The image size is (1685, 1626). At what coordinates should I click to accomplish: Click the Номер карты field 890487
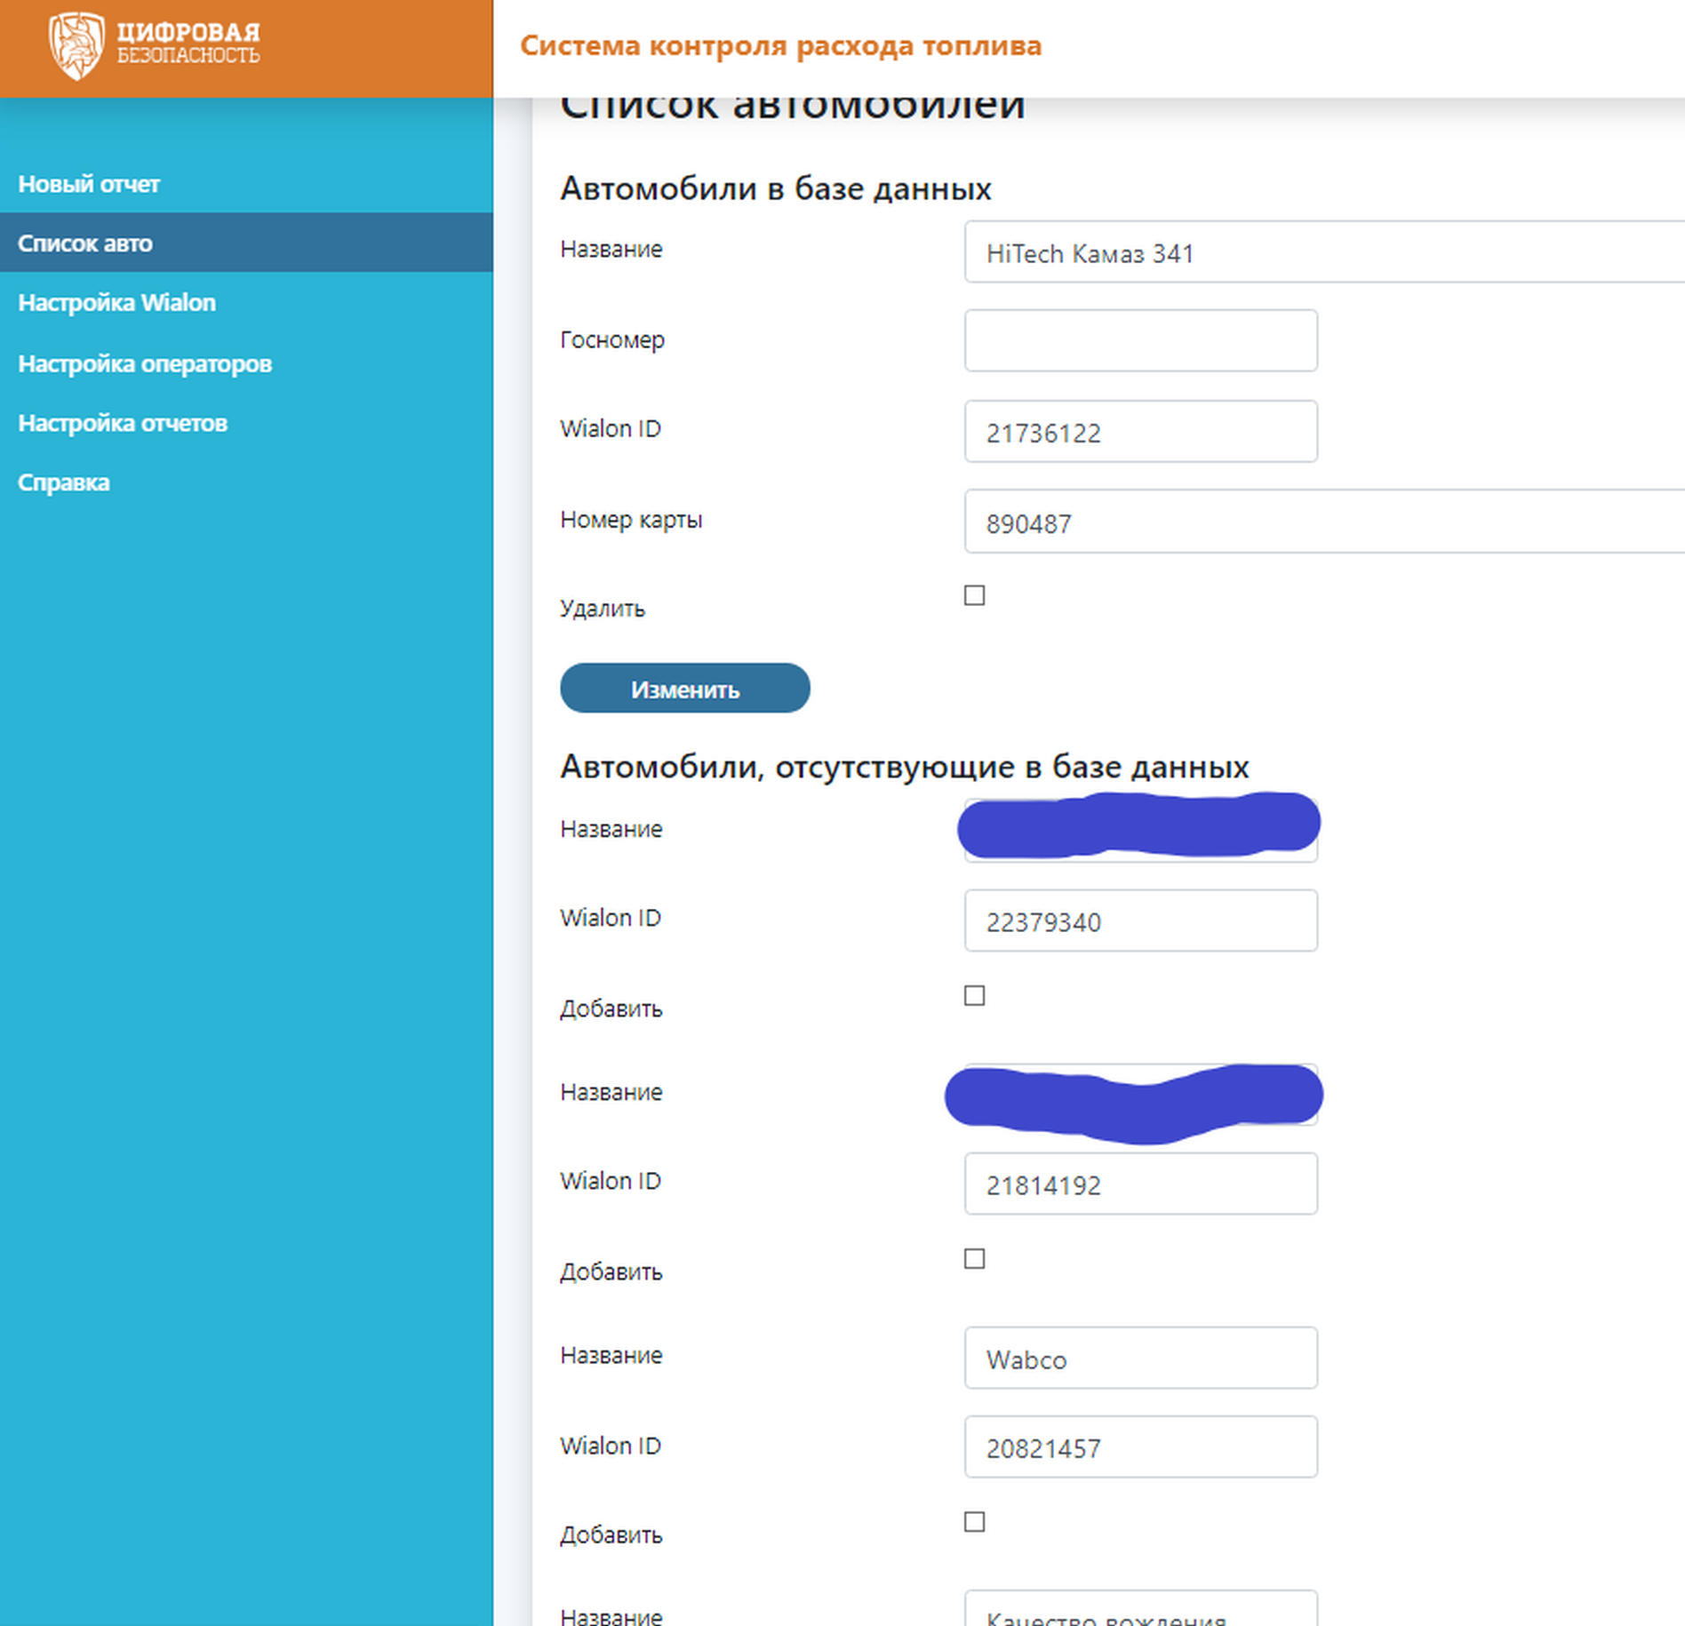1324,522
